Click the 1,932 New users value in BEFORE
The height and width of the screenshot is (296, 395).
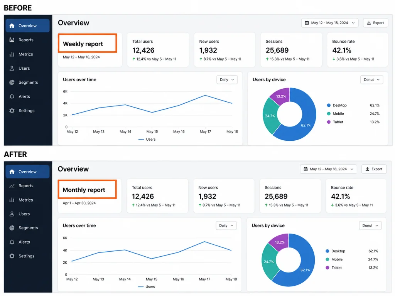tap(208, 50)
